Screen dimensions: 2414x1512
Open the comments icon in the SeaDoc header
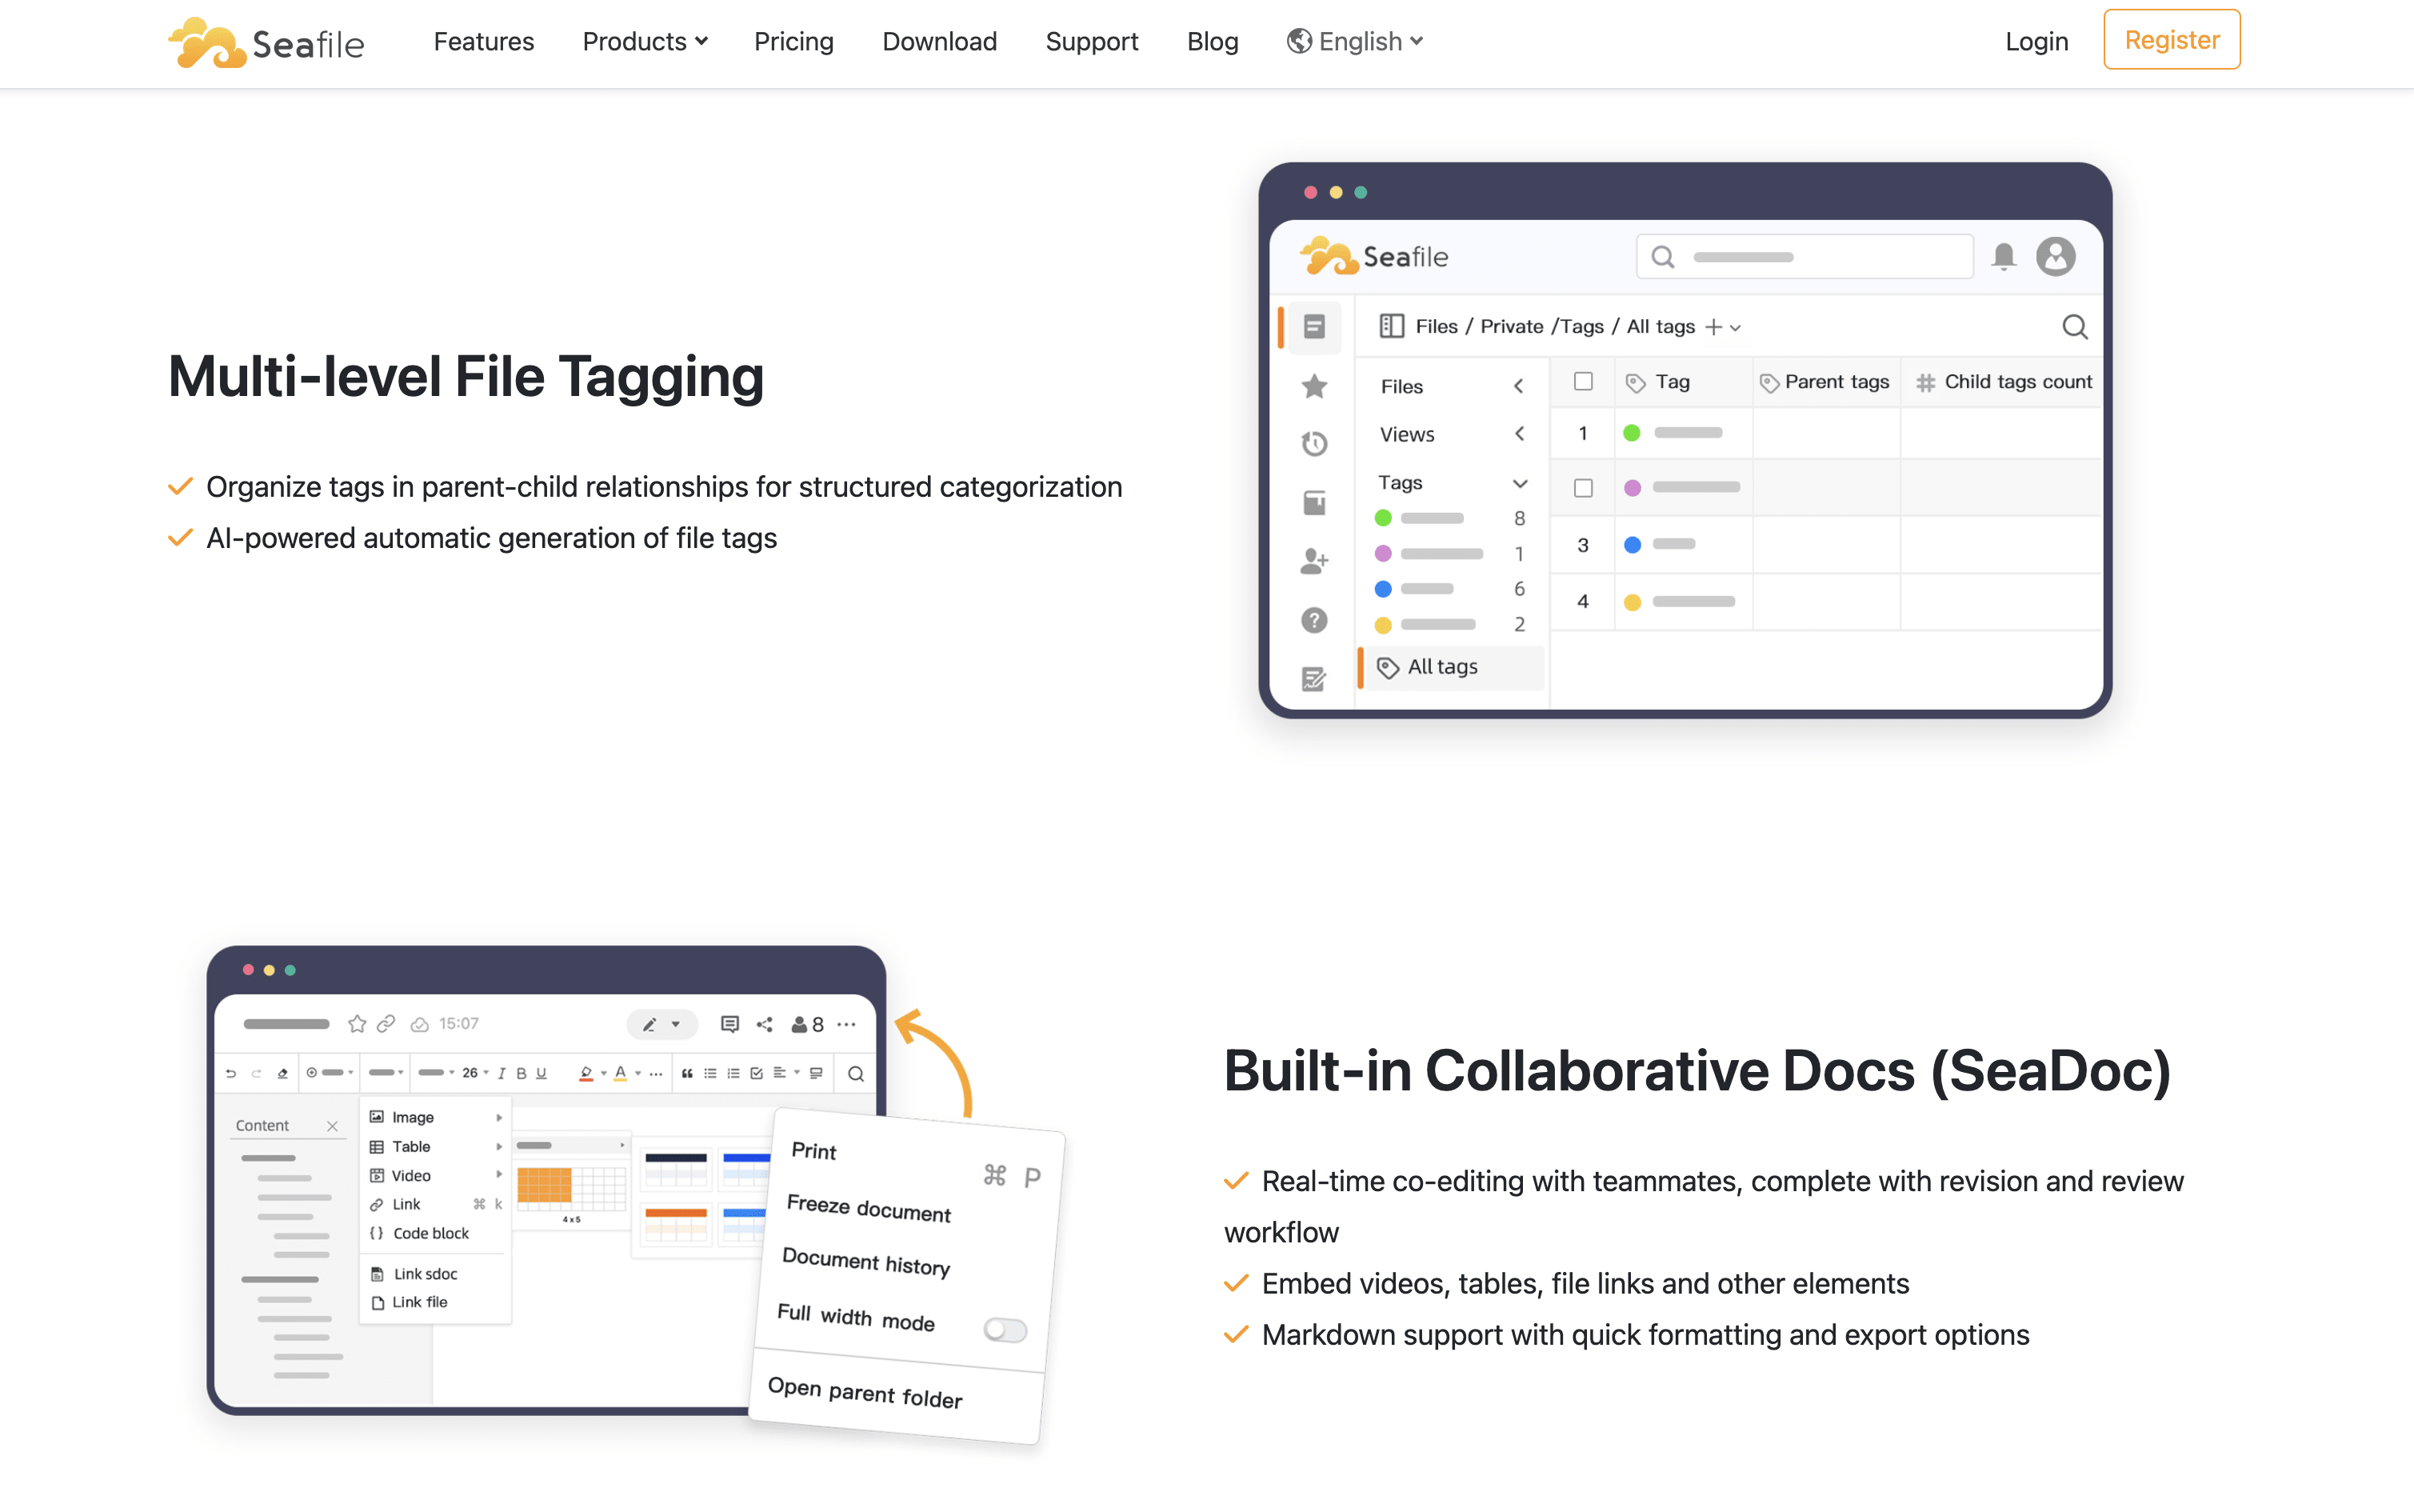click(x=729, y=1024)
